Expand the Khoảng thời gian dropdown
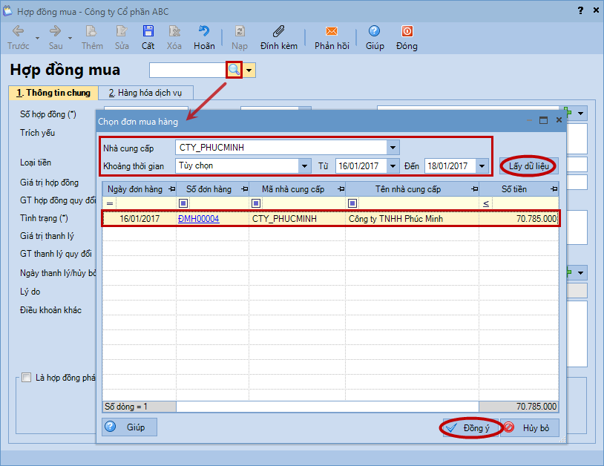Image resolution: width=604 pixels, height=466 pixels. 304,165
